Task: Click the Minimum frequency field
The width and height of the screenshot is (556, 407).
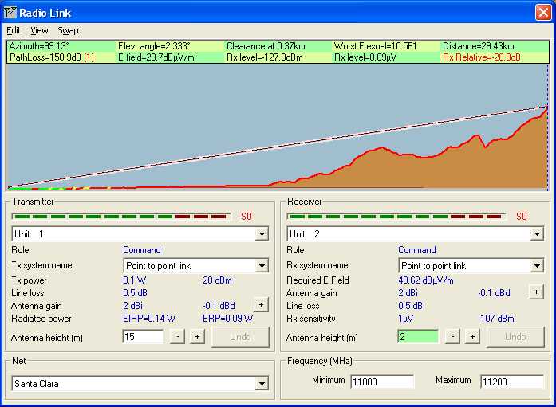Action: pyautogui.click(x=382, y=382)
